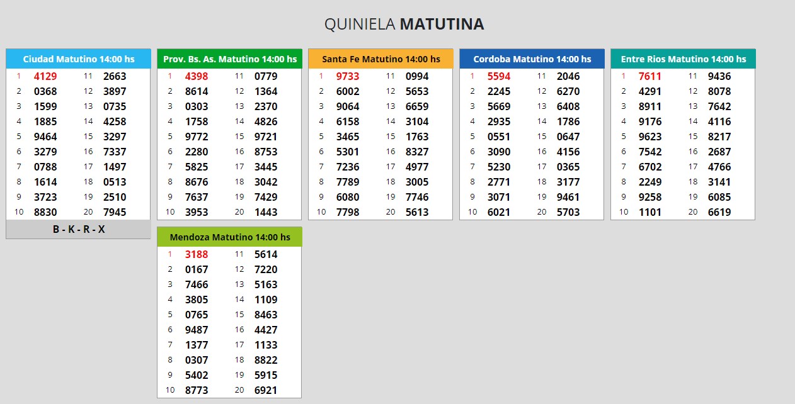Click the QUINIELA MATUTINA page title
Image resolution: width=795 pixels, height=404 pixels.
point(404,25)
